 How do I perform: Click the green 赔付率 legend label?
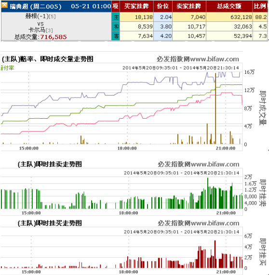point(7,68)
